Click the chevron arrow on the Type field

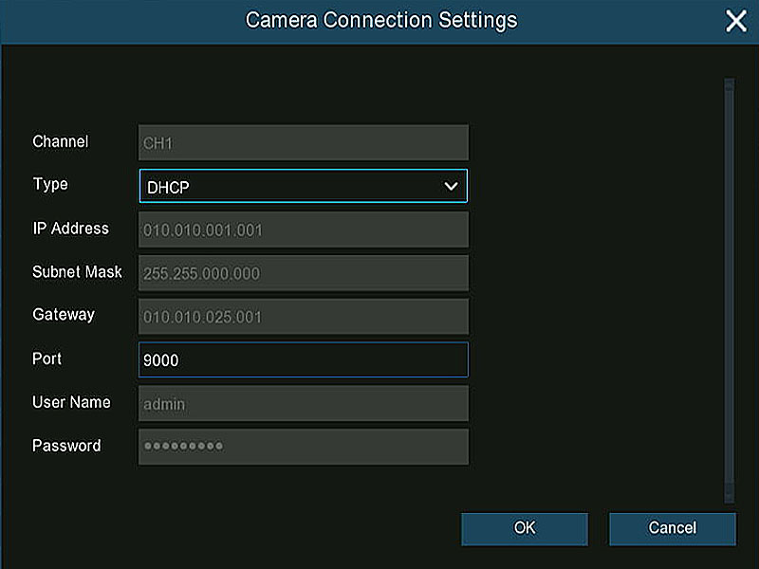click(x=451, y=186)
